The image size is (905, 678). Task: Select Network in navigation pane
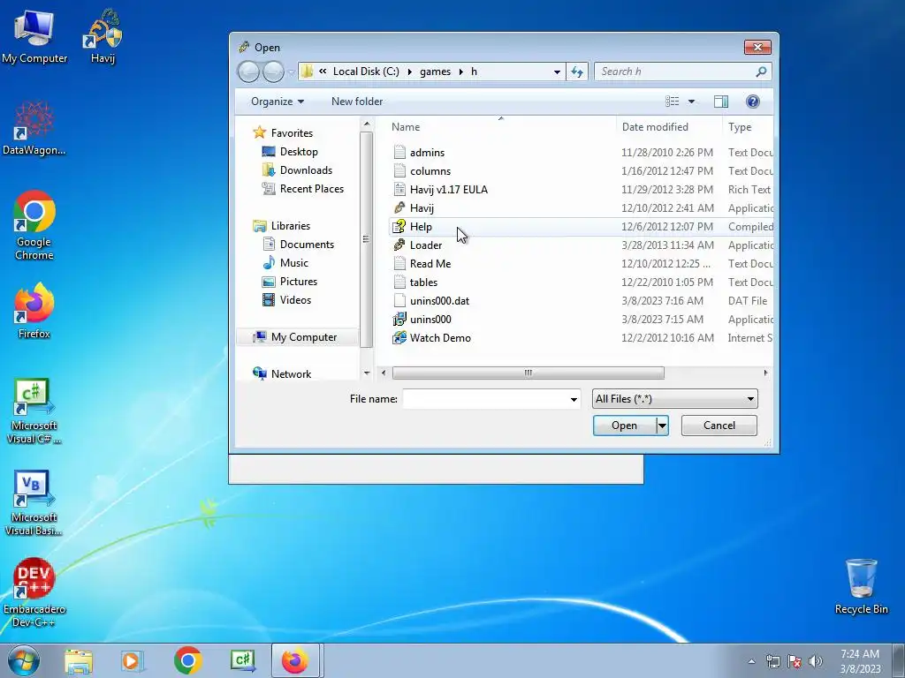(x=282, y=374)
